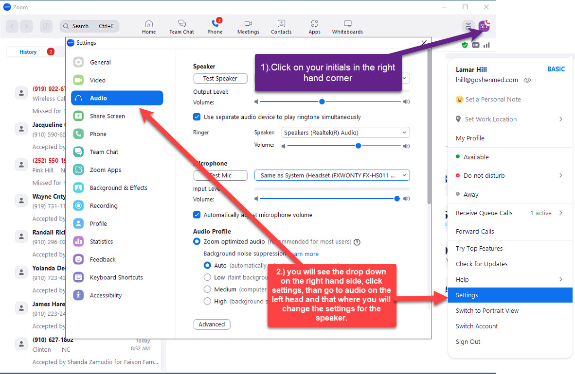Open the Meetings tab

(x=248, y=27)
